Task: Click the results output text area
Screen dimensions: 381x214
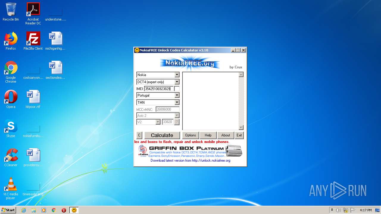Action: [211, 101]
